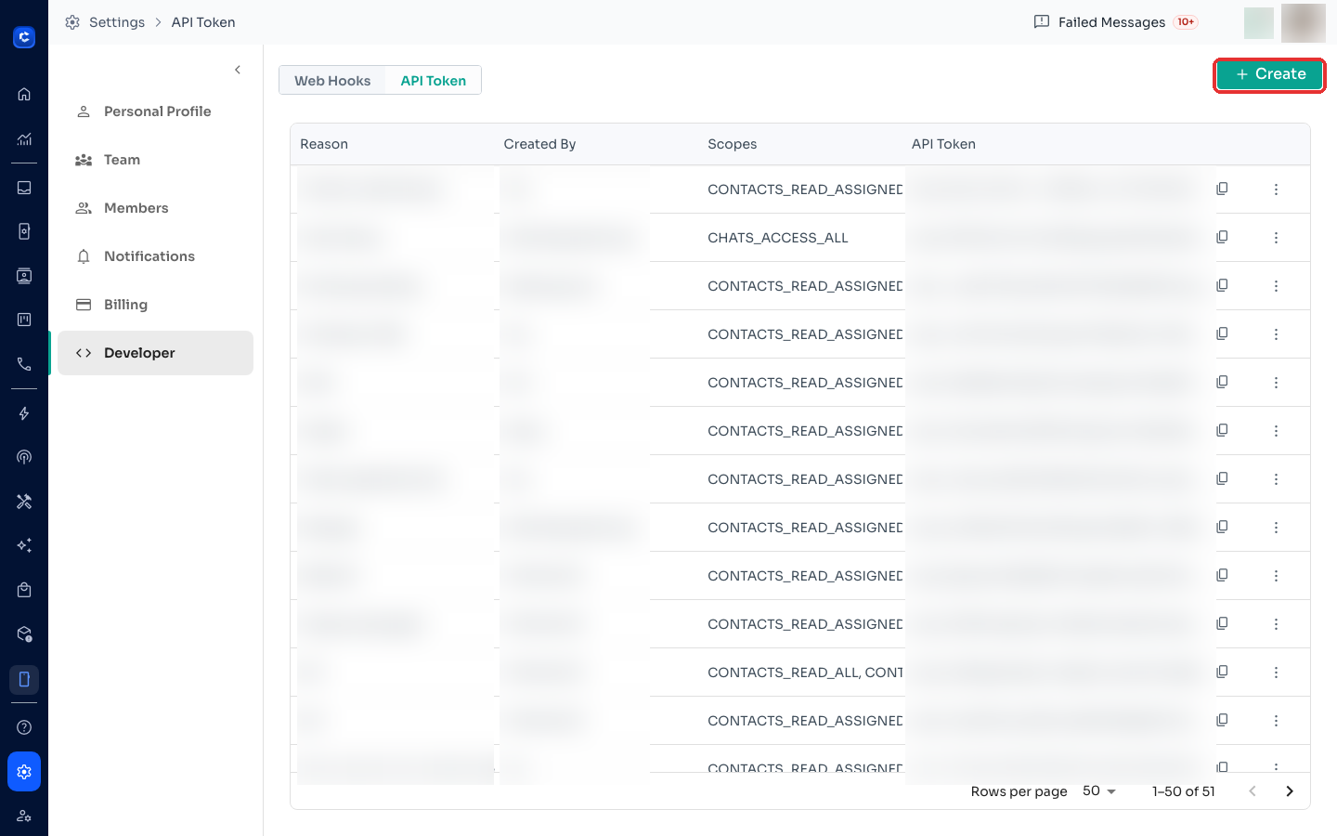Open the help question mark icon
The height and width of the screenshot is (836, 1337).
24,727
